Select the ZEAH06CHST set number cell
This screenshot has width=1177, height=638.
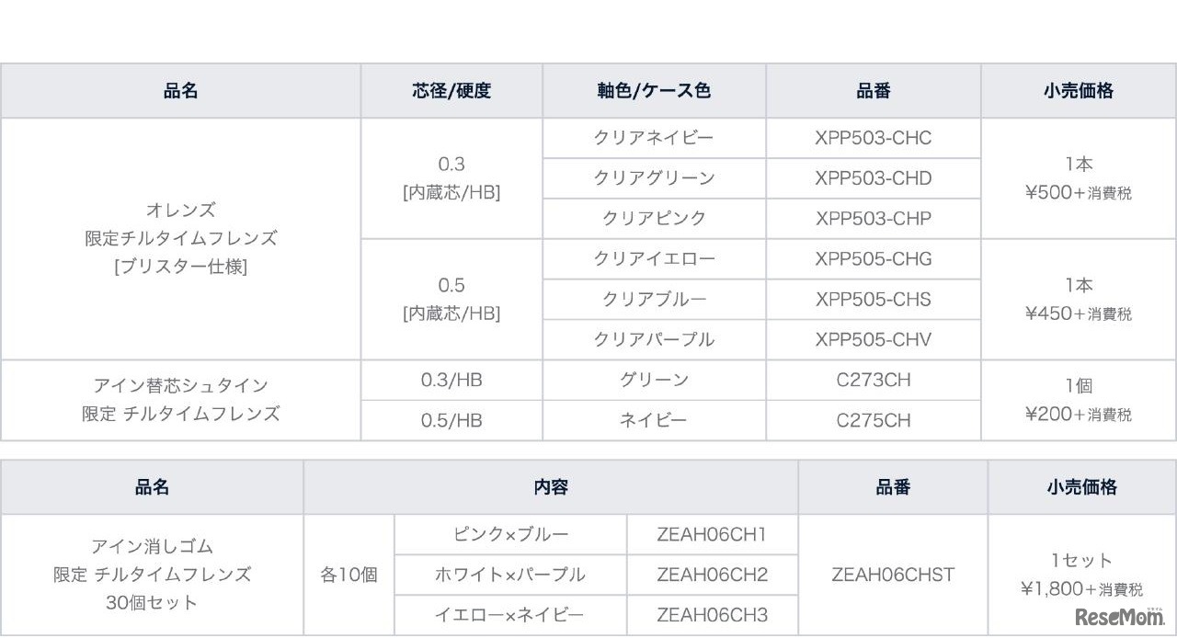[x=893, y=575]
